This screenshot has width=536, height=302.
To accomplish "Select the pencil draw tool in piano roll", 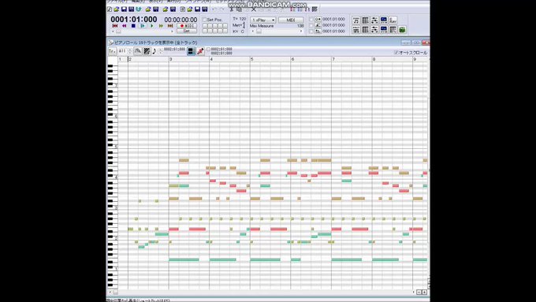I will click(x=138, y=51).
